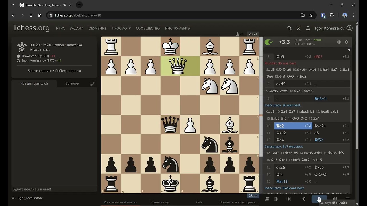
Task: Click the browser Back arrow
Action: [x=13, y=15]
